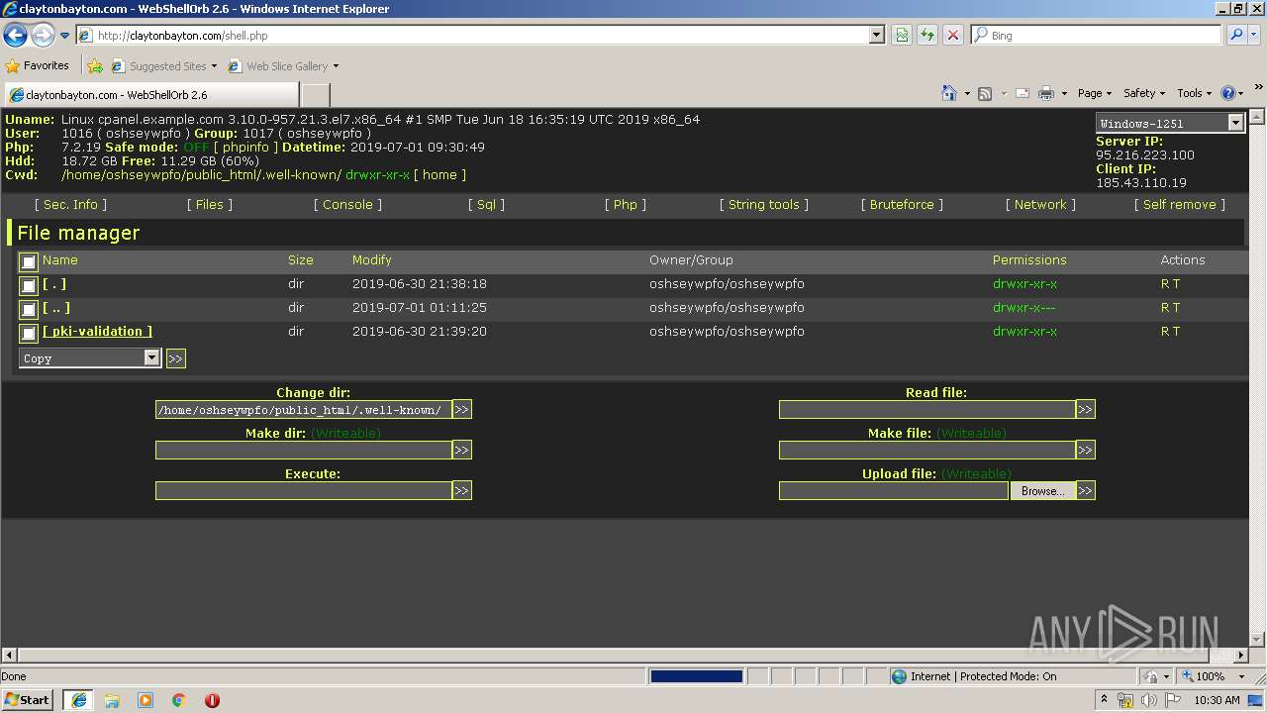The height and width of the screenshot is (713, 1267).
Task: Submit Make dir with >> button
Action: (x=461, y=450)
